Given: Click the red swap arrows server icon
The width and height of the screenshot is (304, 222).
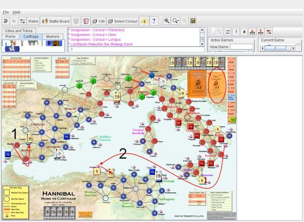Looking at the screenshot, I should coord(269,32).
